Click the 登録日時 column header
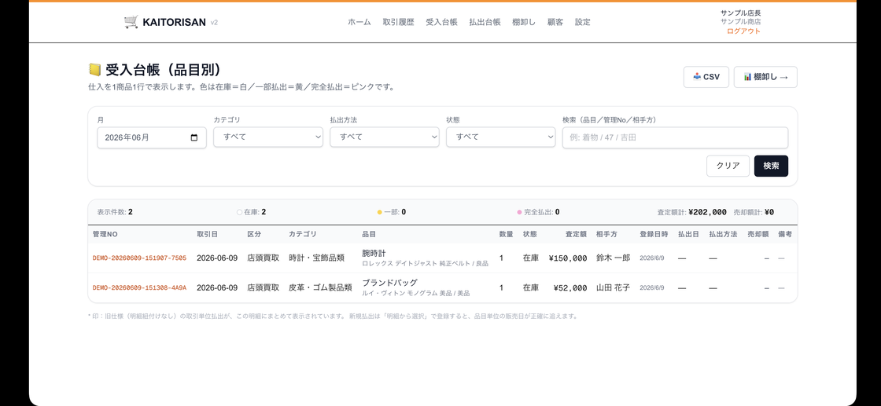Screen dimensions: 881x406 654,234
